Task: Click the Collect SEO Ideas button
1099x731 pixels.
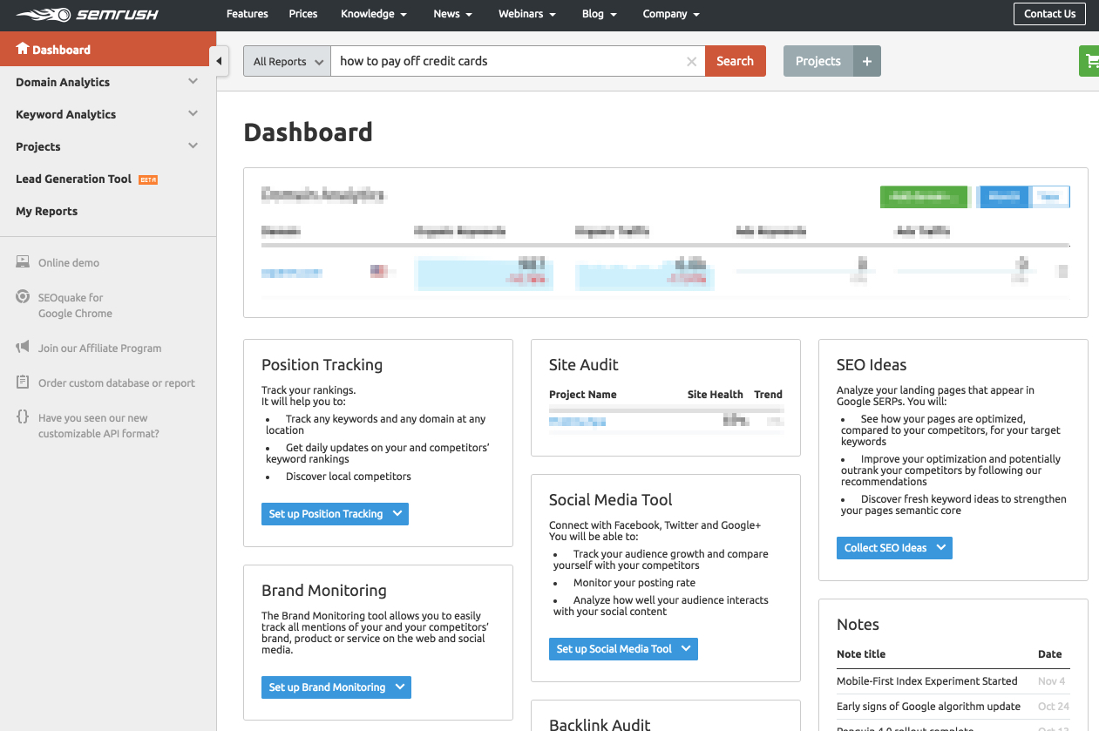Action: (x=894, y=547)
